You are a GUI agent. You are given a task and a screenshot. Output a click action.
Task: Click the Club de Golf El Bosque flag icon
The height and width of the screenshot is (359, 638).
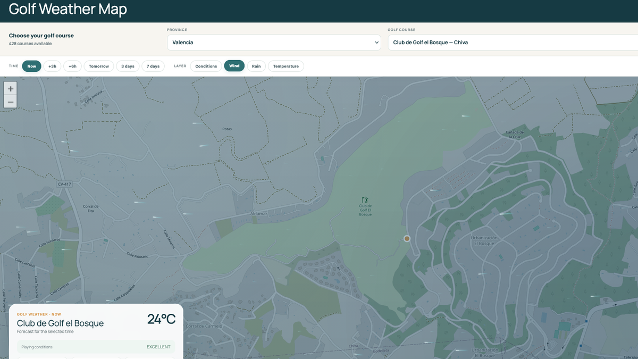click(365, 200)
